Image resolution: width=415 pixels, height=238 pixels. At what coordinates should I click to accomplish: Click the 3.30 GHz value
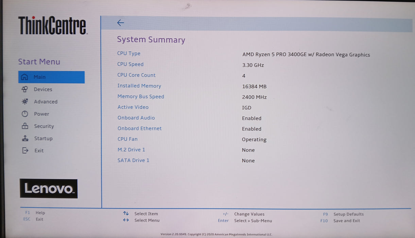(x=253, y=65)
